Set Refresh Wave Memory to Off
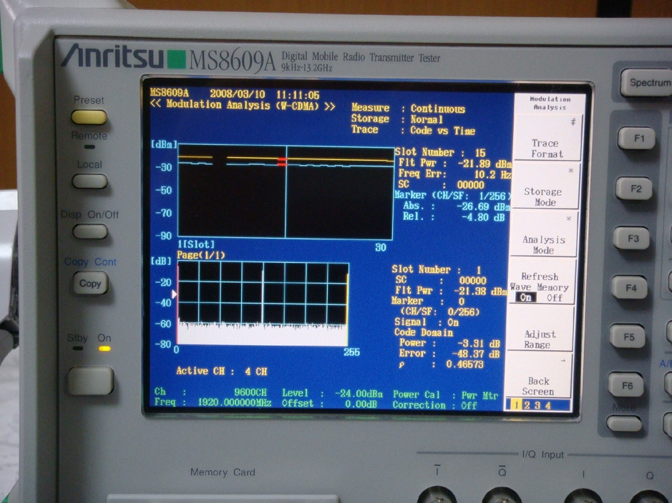 click(x=554, y=298)
